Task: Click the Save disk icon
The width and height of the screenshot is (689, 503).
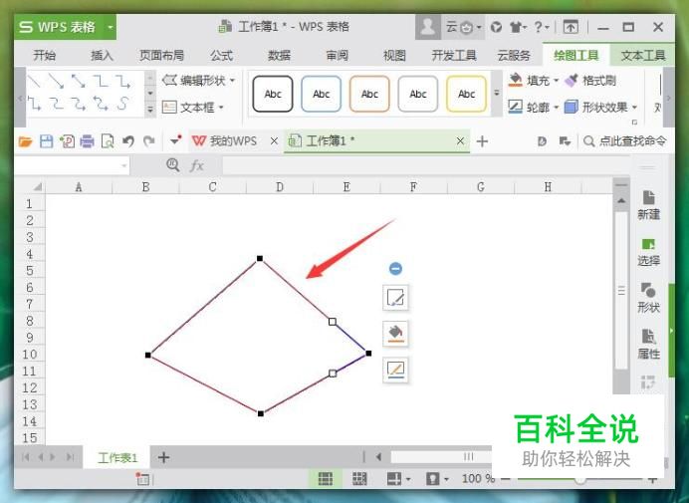Action: tap(46, 141)
